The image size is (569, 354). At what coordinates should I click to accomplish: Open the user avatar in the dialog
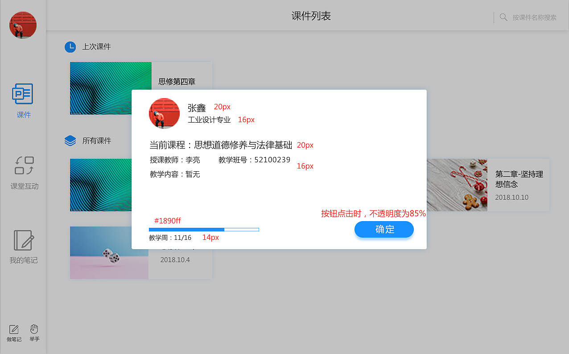click(164, 113)
